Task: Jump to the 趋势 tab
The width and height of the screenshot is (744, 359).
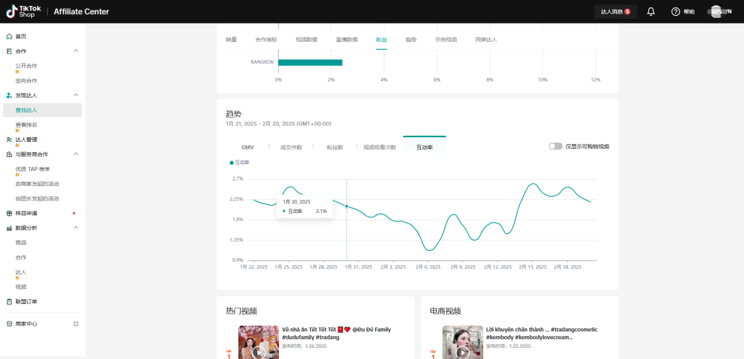Action: pyautogui.click(x=411, y=40)
